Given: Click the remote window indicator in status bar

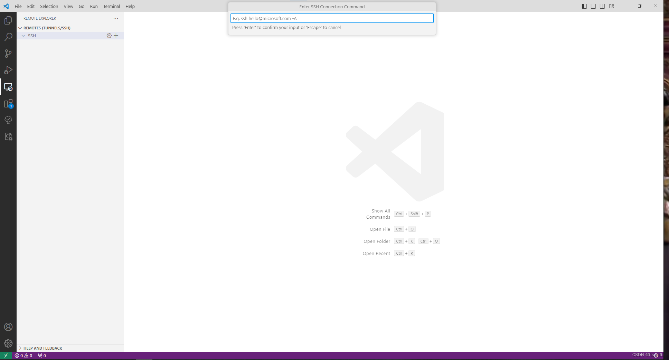Looking at the screenshot, I should pyautogui.click(x=6, y=356).
